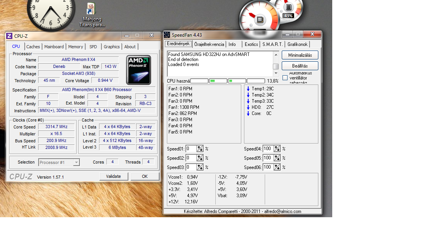Select the CPU tab in CPU-Z

point(16,46)
